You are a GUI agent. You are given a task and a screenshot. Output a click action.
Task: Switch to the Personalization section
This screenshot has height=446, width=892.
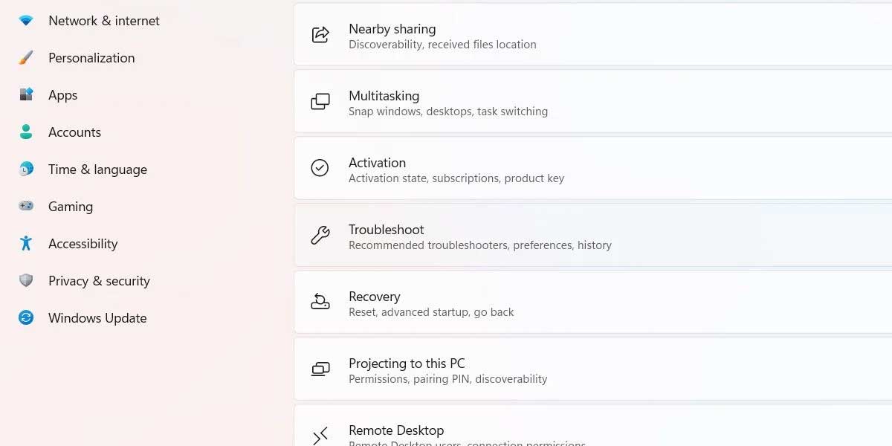[91, 57]
